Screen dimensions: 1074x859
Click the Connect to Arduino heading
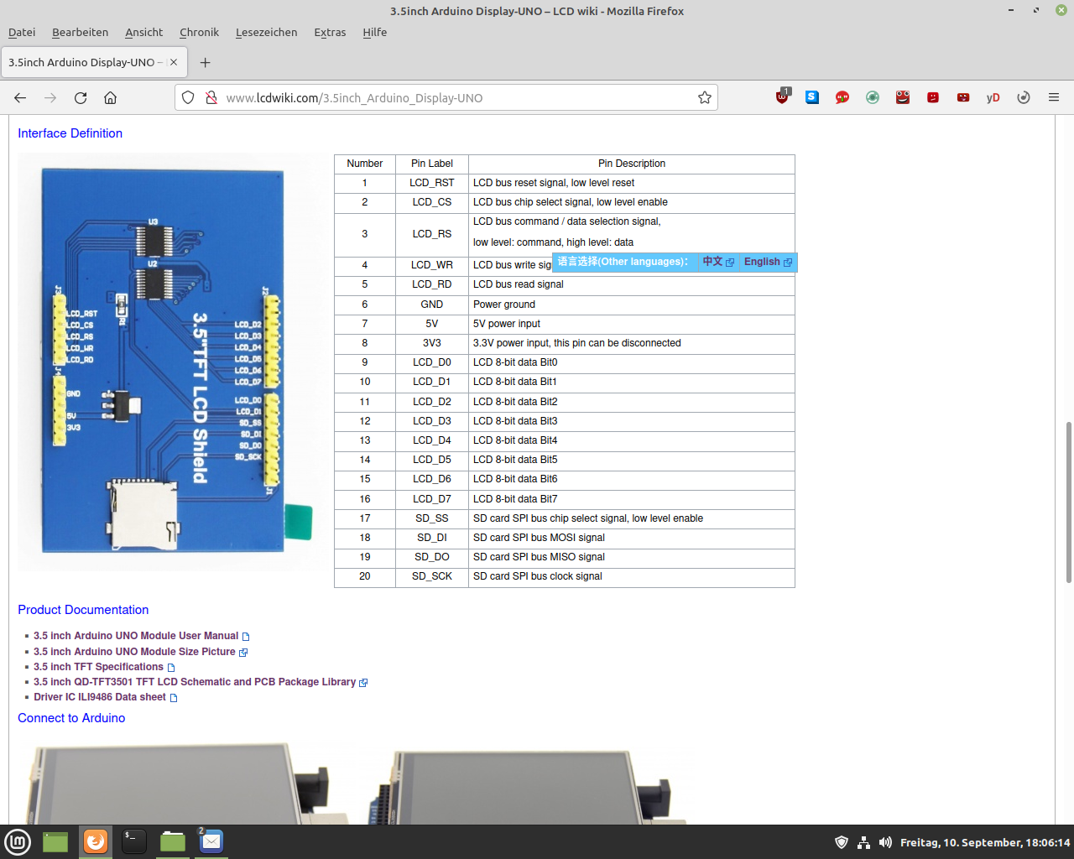pyautogui.click(x=71, y=718)
